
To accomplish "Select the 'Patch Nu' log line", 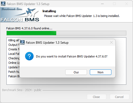I will 14,72.
